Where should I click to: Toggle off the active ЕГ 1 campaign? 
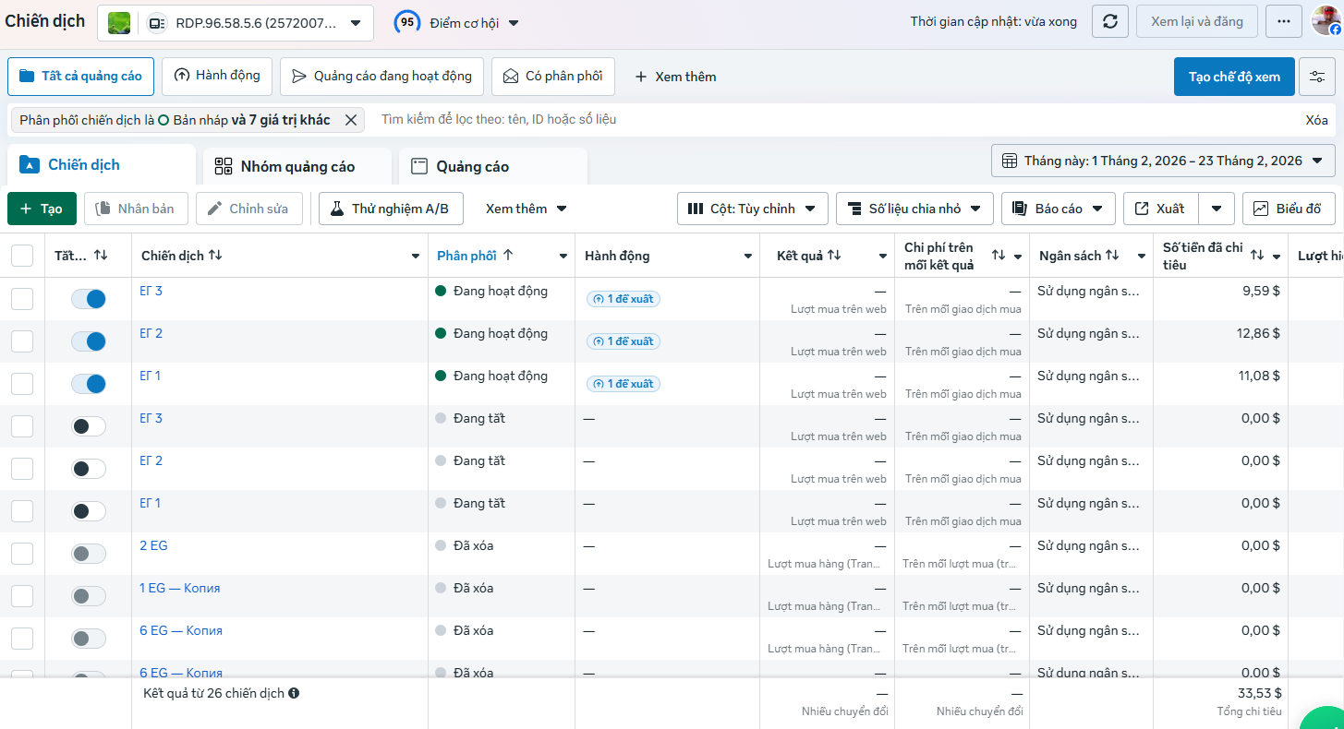[x=89, y=384]
